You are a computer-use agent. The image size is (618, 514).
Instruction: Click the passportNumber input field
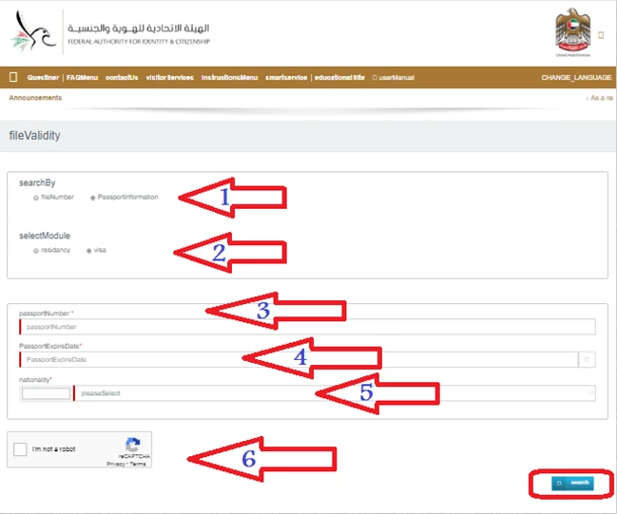pos(309,327)
